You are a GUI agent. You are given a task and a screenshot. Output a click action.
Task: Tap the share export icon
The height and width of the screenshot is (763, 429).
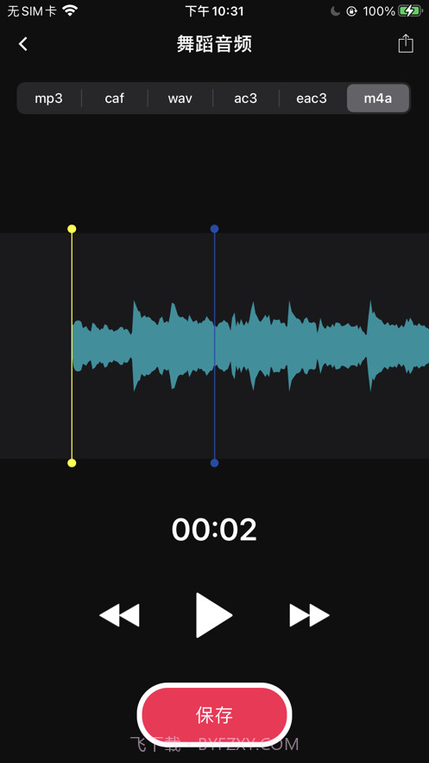[x=406, y=43]
